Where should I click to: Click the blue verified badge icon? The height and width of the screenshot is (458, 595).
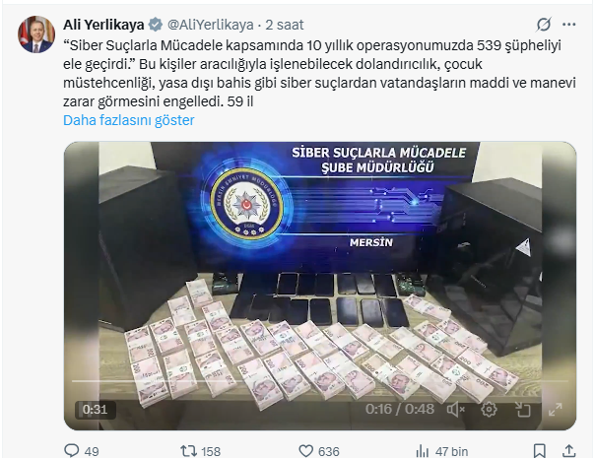pyautogui.click(x=156, y=25)
